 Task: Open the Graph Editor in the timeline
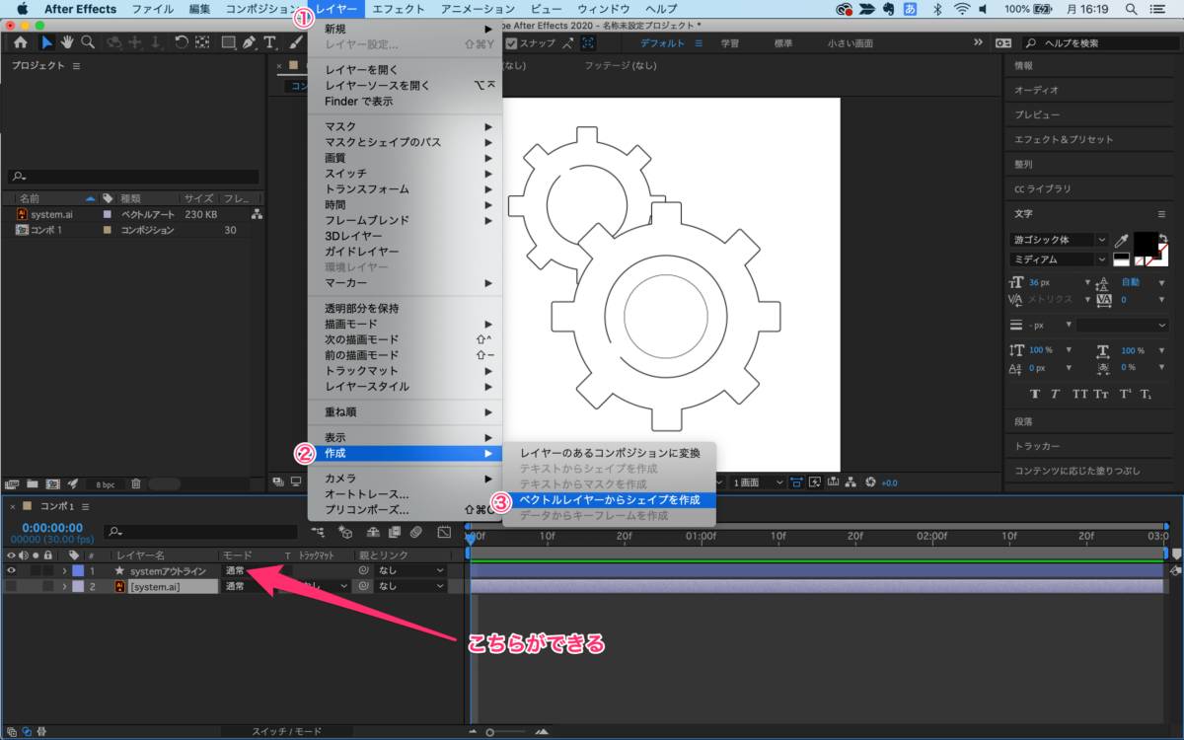click(x=446, y=532)
